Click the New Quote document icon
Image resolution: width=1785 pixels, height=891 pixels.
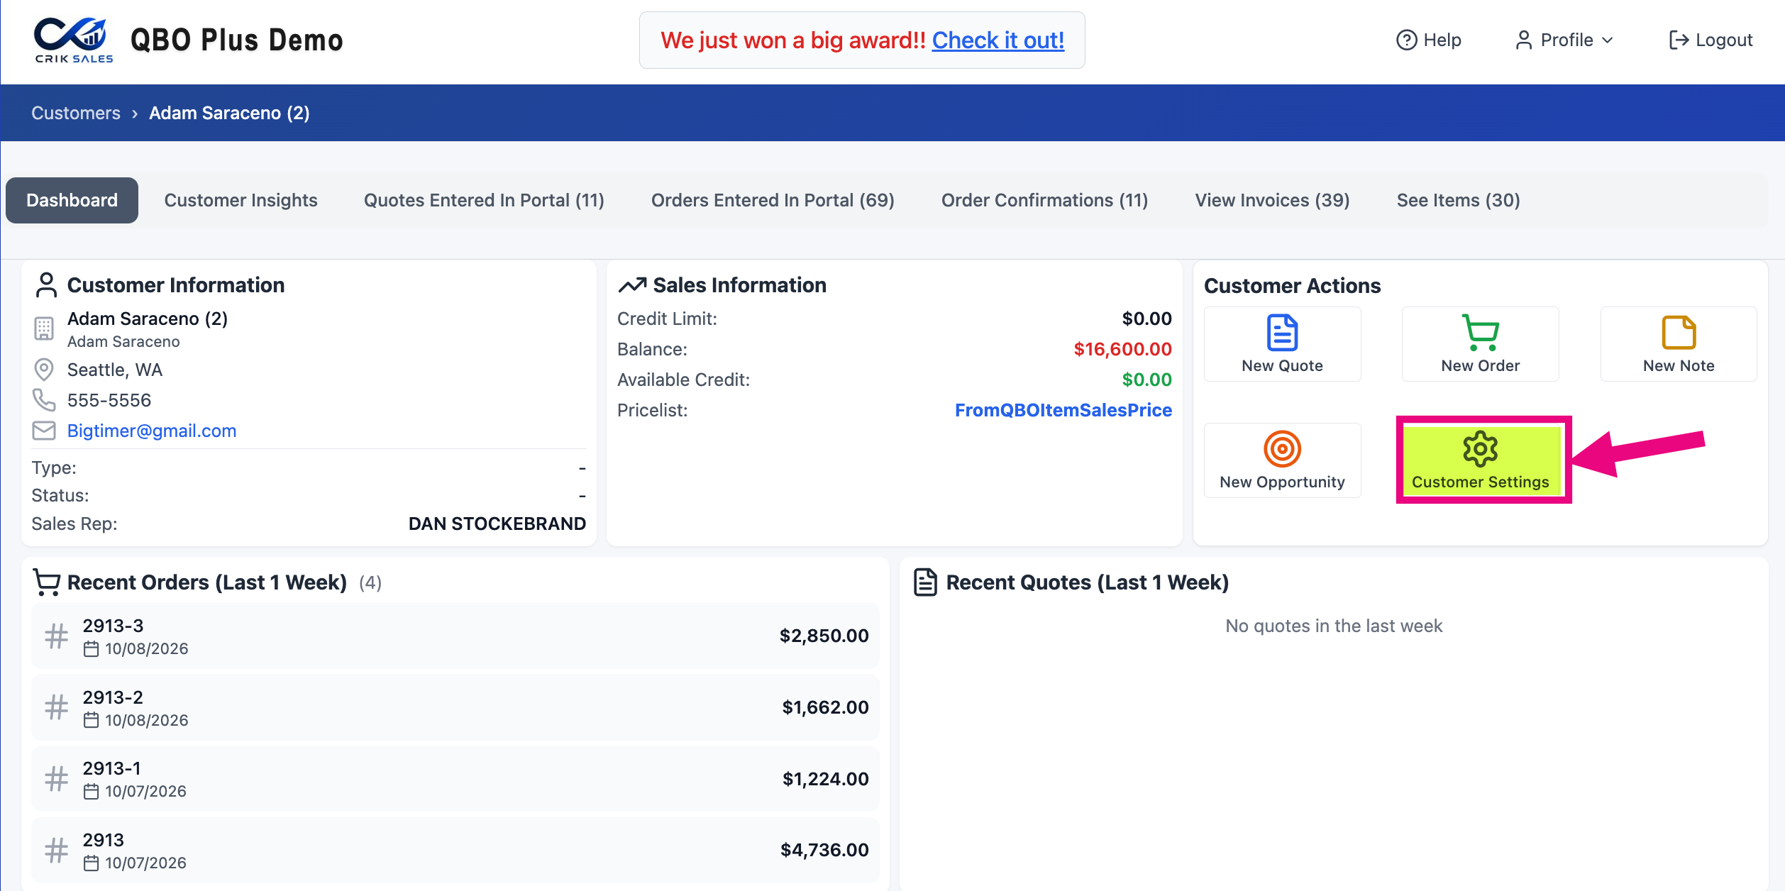coord(1282,333)
